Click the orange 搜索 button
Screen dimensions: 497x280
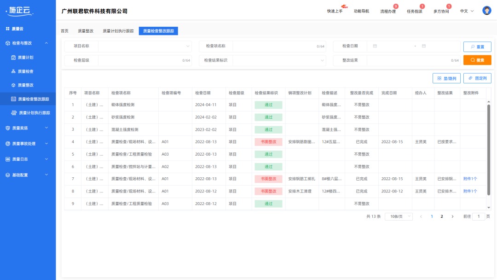478,60
